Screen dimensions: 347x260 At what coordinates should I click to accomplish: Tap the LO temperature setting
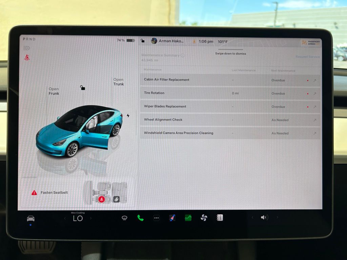tap(78, 218)
